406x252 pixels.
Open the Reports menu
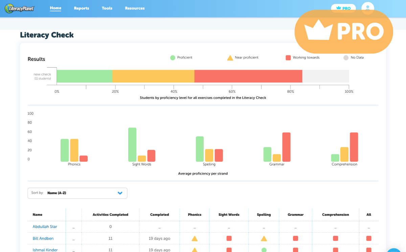coord(82,8)
